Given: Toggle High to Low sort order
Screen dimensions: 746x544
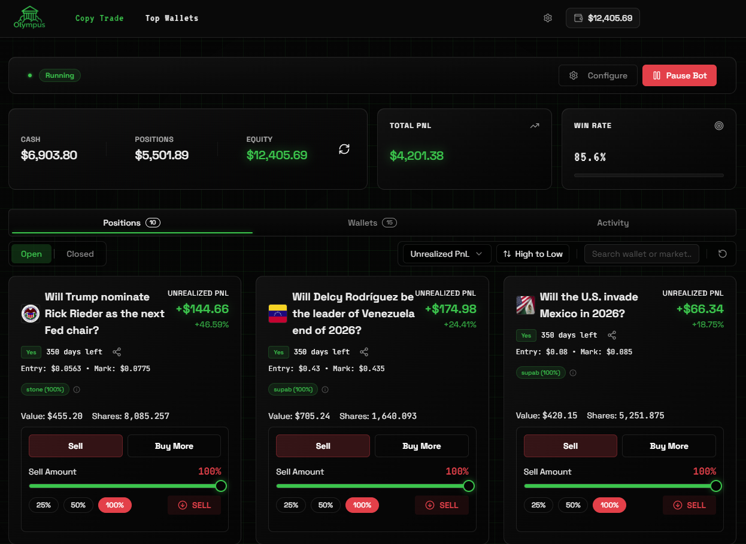Looking at the screenshot, I should point(533,254).
